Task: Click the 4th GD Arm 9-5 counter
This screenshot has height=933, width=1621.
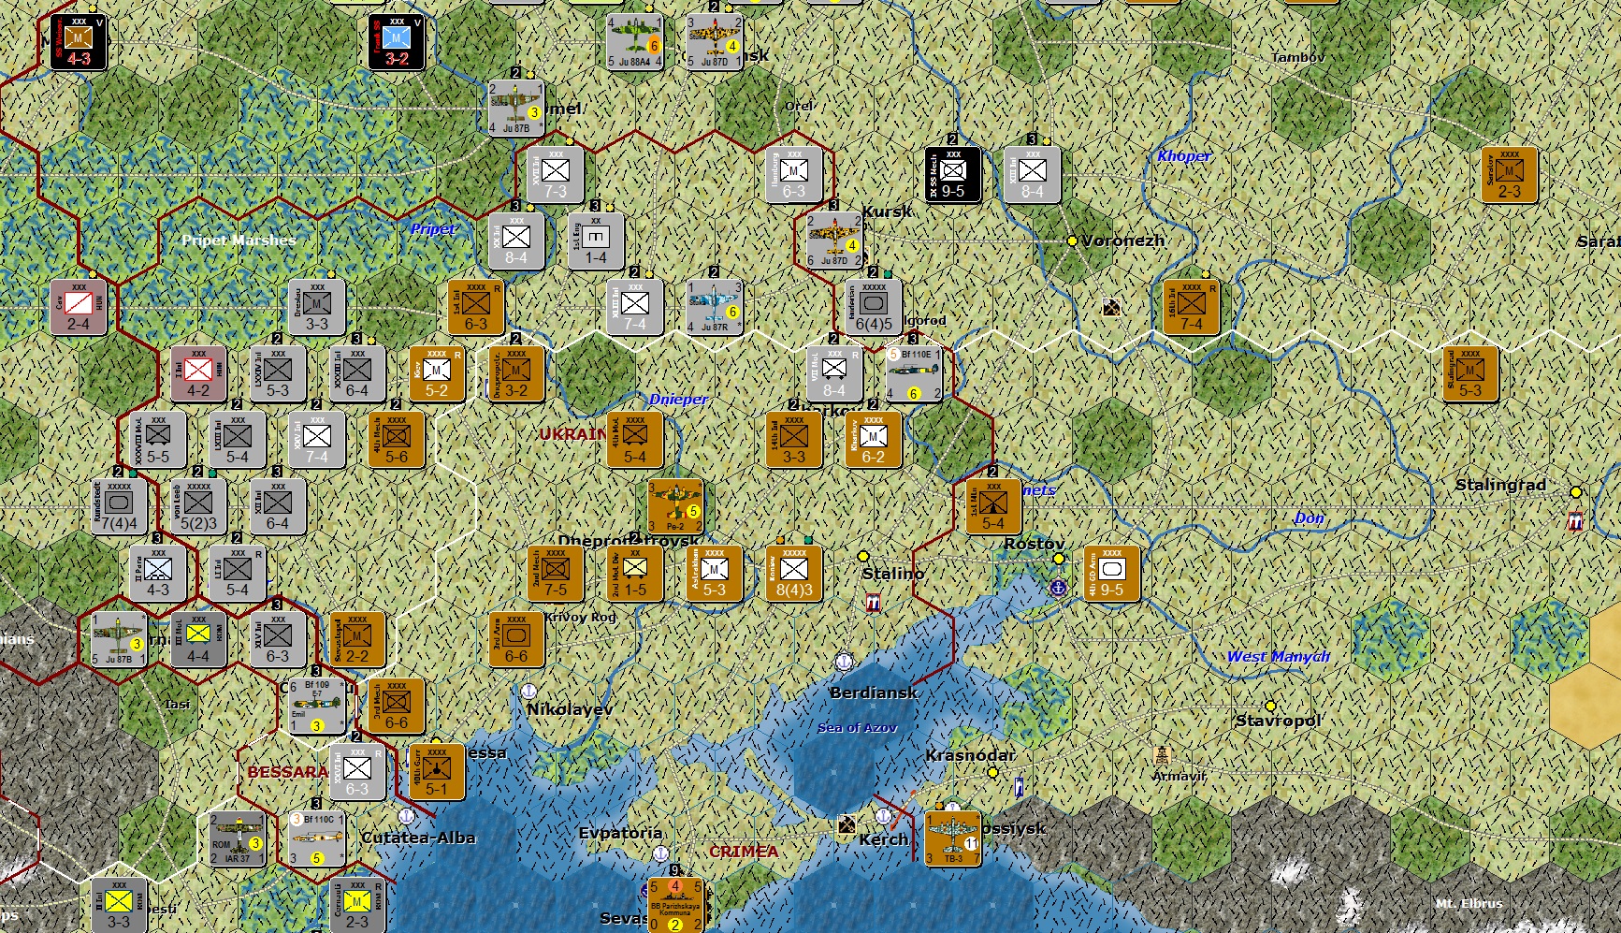Action: click(1112, 573)
